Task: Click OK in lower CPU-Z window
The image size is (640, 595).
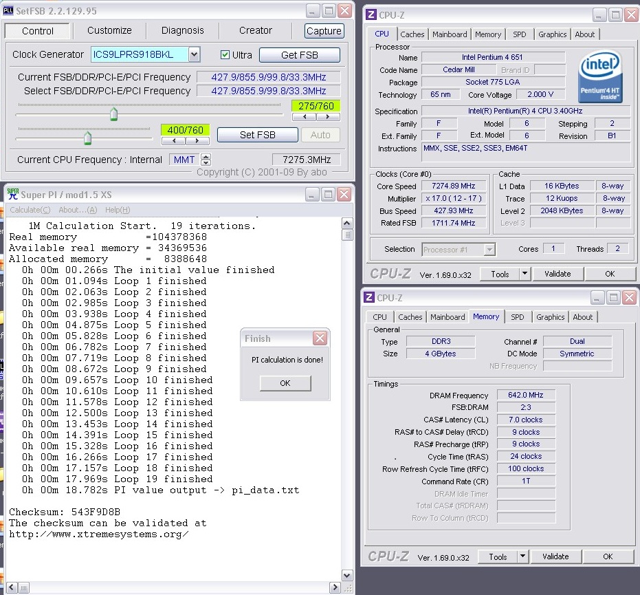Action: [608, 556]
